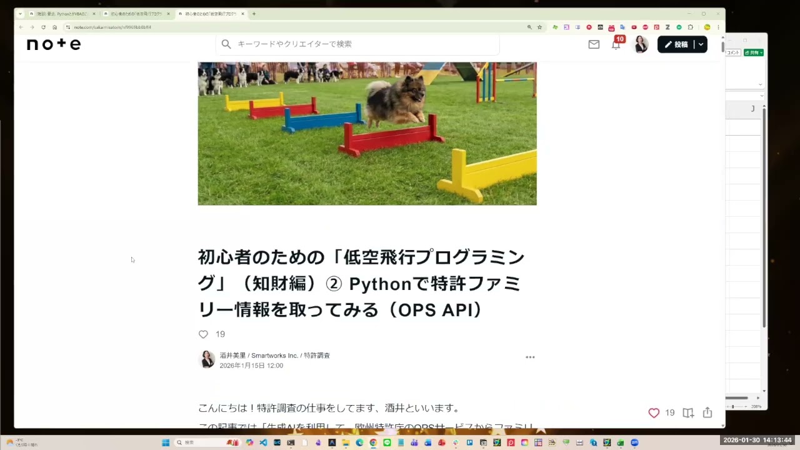
Task: Expand the Excel formula bar dropdown arrow
Action: pos(762,96)
